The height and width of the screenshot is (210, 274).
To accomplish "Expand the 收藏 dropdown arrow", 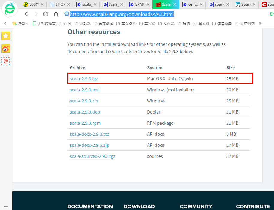I will pos(27,24).
